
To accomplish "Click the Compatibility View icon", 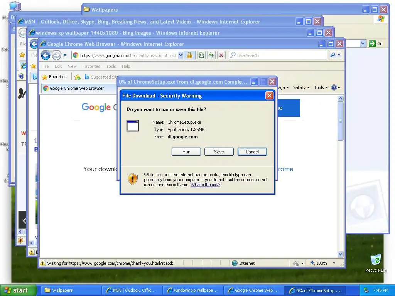I will click(201, 55).
